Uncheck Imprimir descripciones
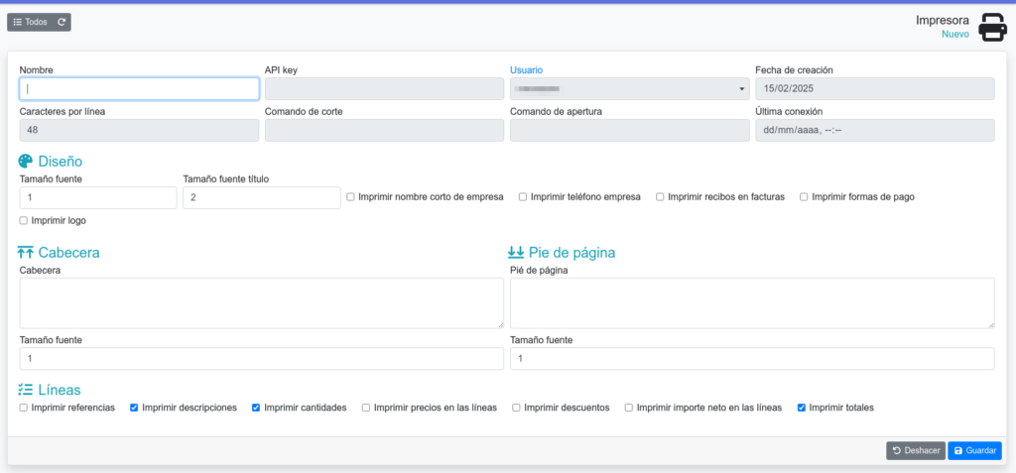The width and height of the screenshot is (1016, 473). pyautogui.click(x=135, y=408)
